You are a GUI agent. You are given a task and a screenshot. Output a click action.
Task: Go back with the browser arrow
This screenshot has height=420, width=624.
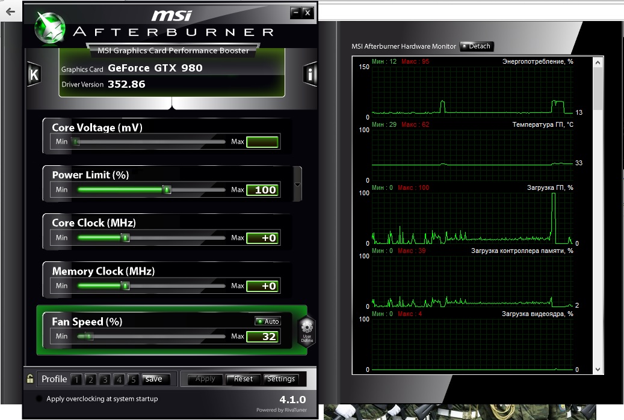tap(10, 11)
